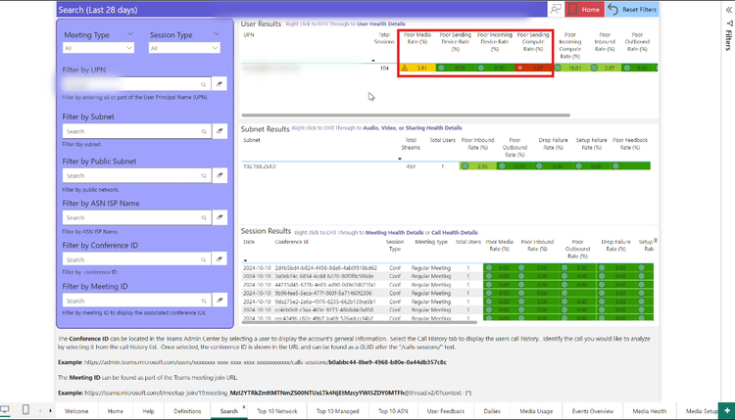Clear the Filter by Subnet search
The height and width of the screenshot is (420, 735).
point(220,130)
